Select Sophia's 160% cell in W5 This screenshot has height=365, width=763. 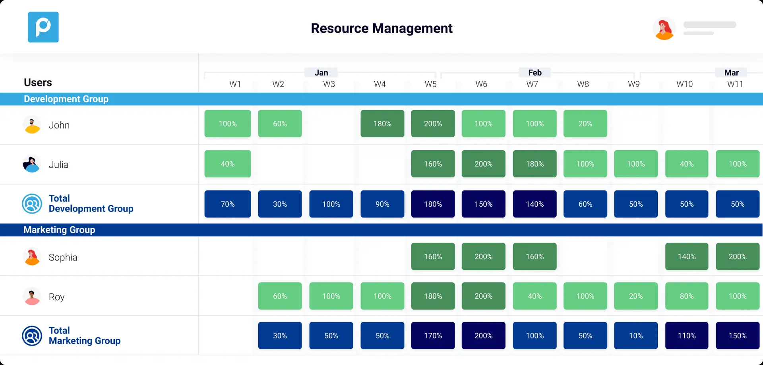click(x=433, y=256)
